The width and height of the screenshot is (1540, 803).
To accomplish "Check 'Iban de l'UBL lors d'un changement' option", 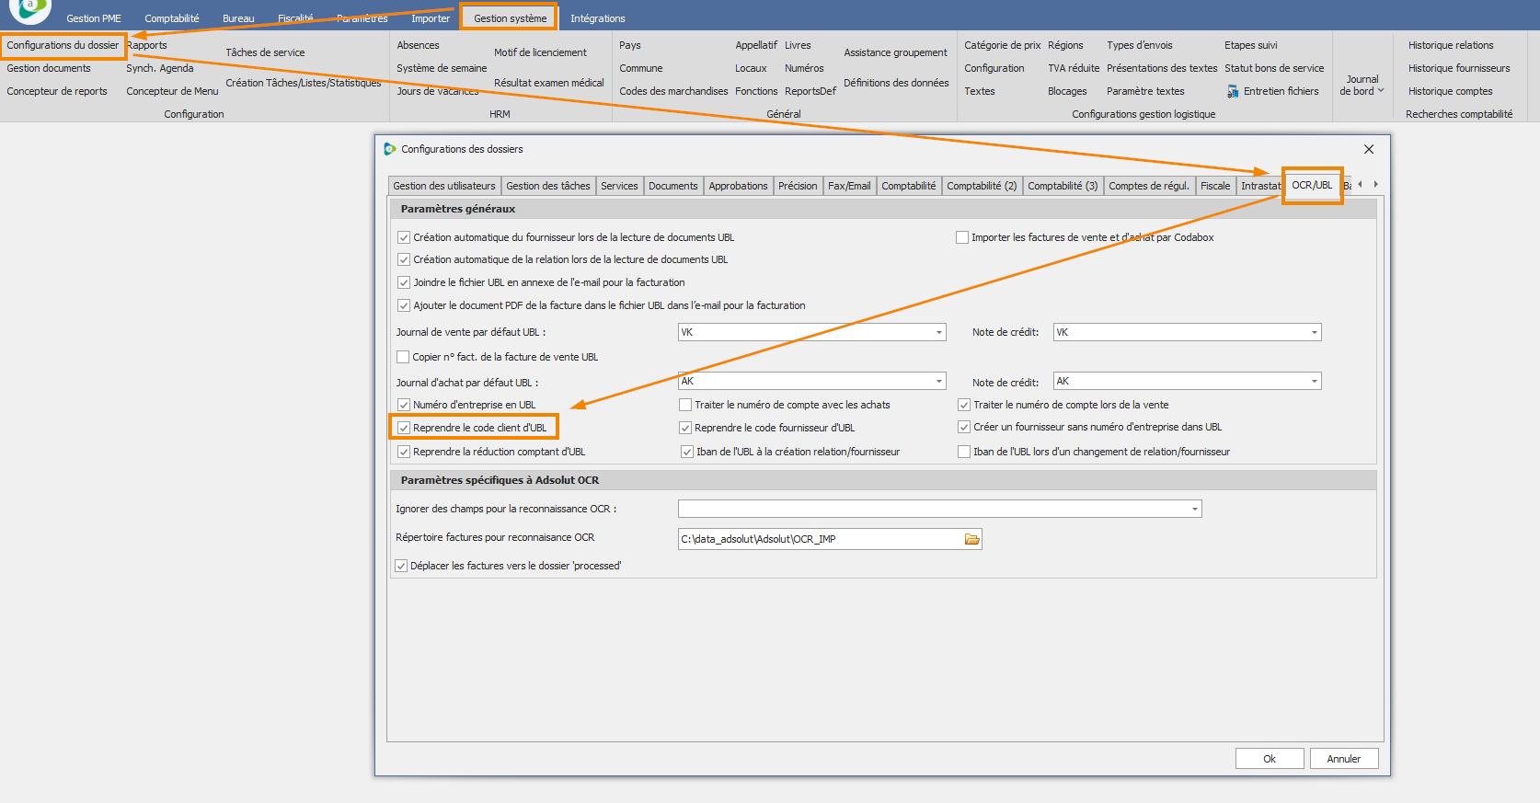I will (x=964, y=452).
